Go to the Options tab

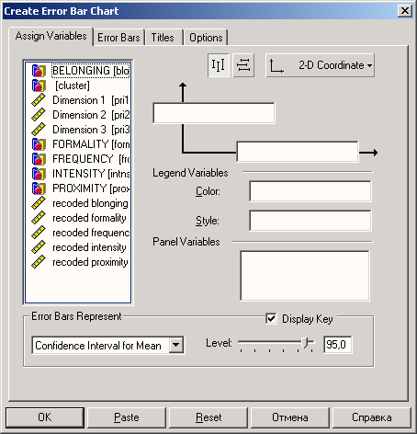(x=206, y=38)
